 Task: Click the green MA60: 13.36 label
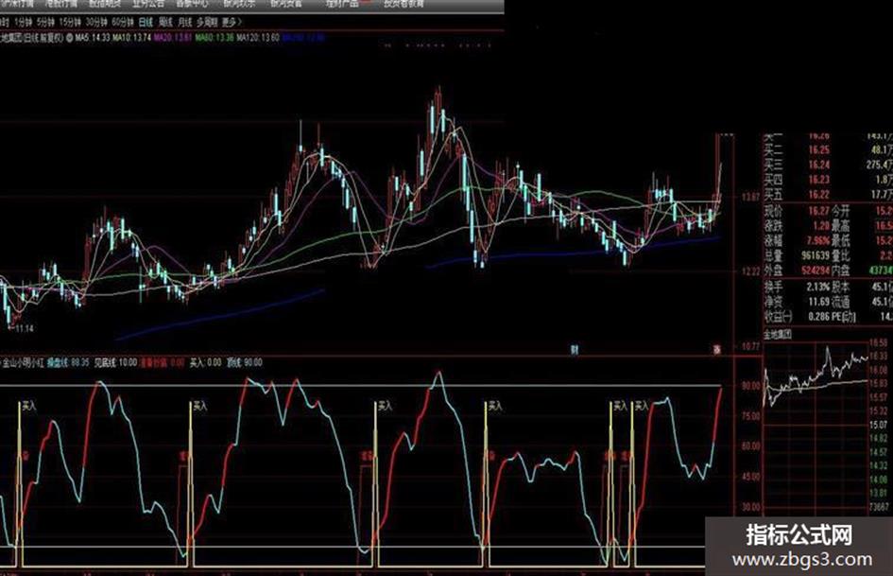(x=215, y=38)
